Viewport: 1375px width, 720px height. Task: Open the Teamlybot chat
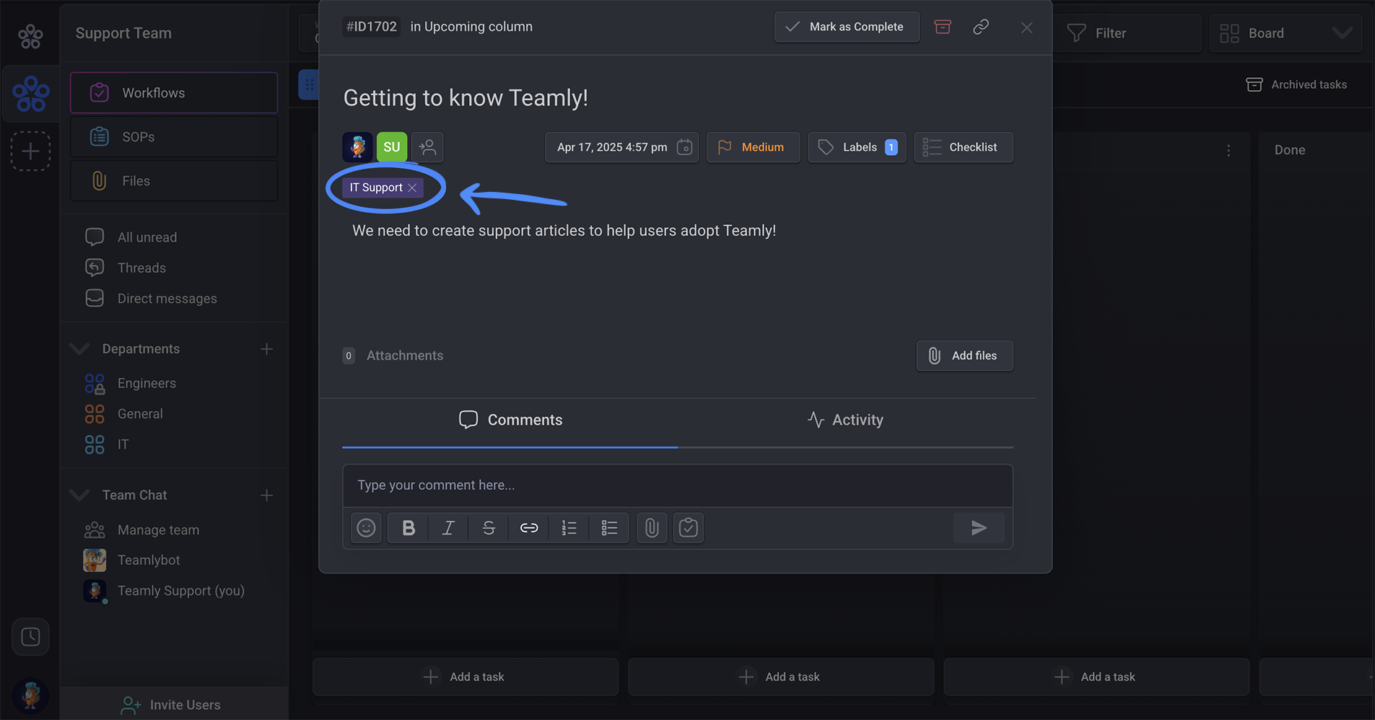[149, 561]
